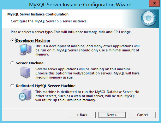Click the MySQL Server Instance Configuration heading

(x=38, y=14)
